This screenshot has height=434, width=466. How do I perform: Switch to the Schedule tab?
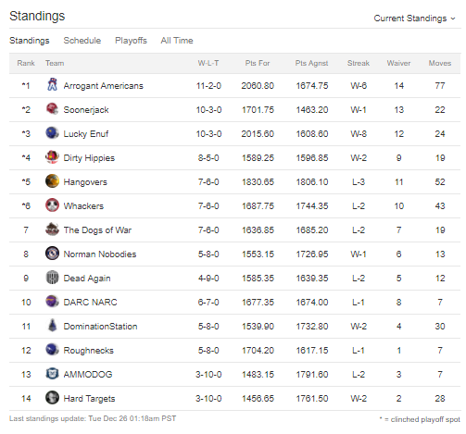pos(82,41)
